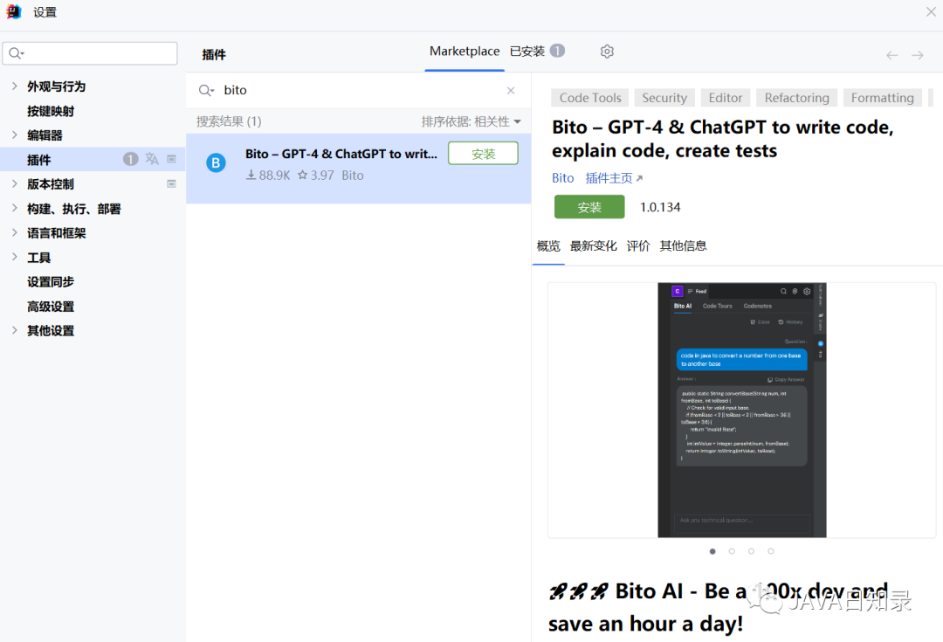Show the third screenshot carousel dot
This screenshot has width=943, height=642.
[751, 551]
